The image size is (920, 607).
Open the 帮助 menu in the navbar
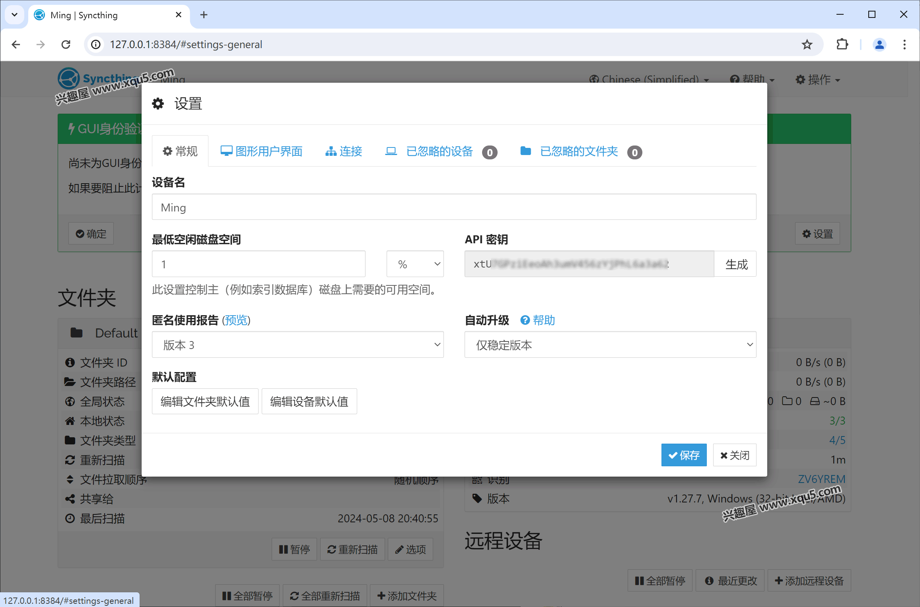click(753, 80)
